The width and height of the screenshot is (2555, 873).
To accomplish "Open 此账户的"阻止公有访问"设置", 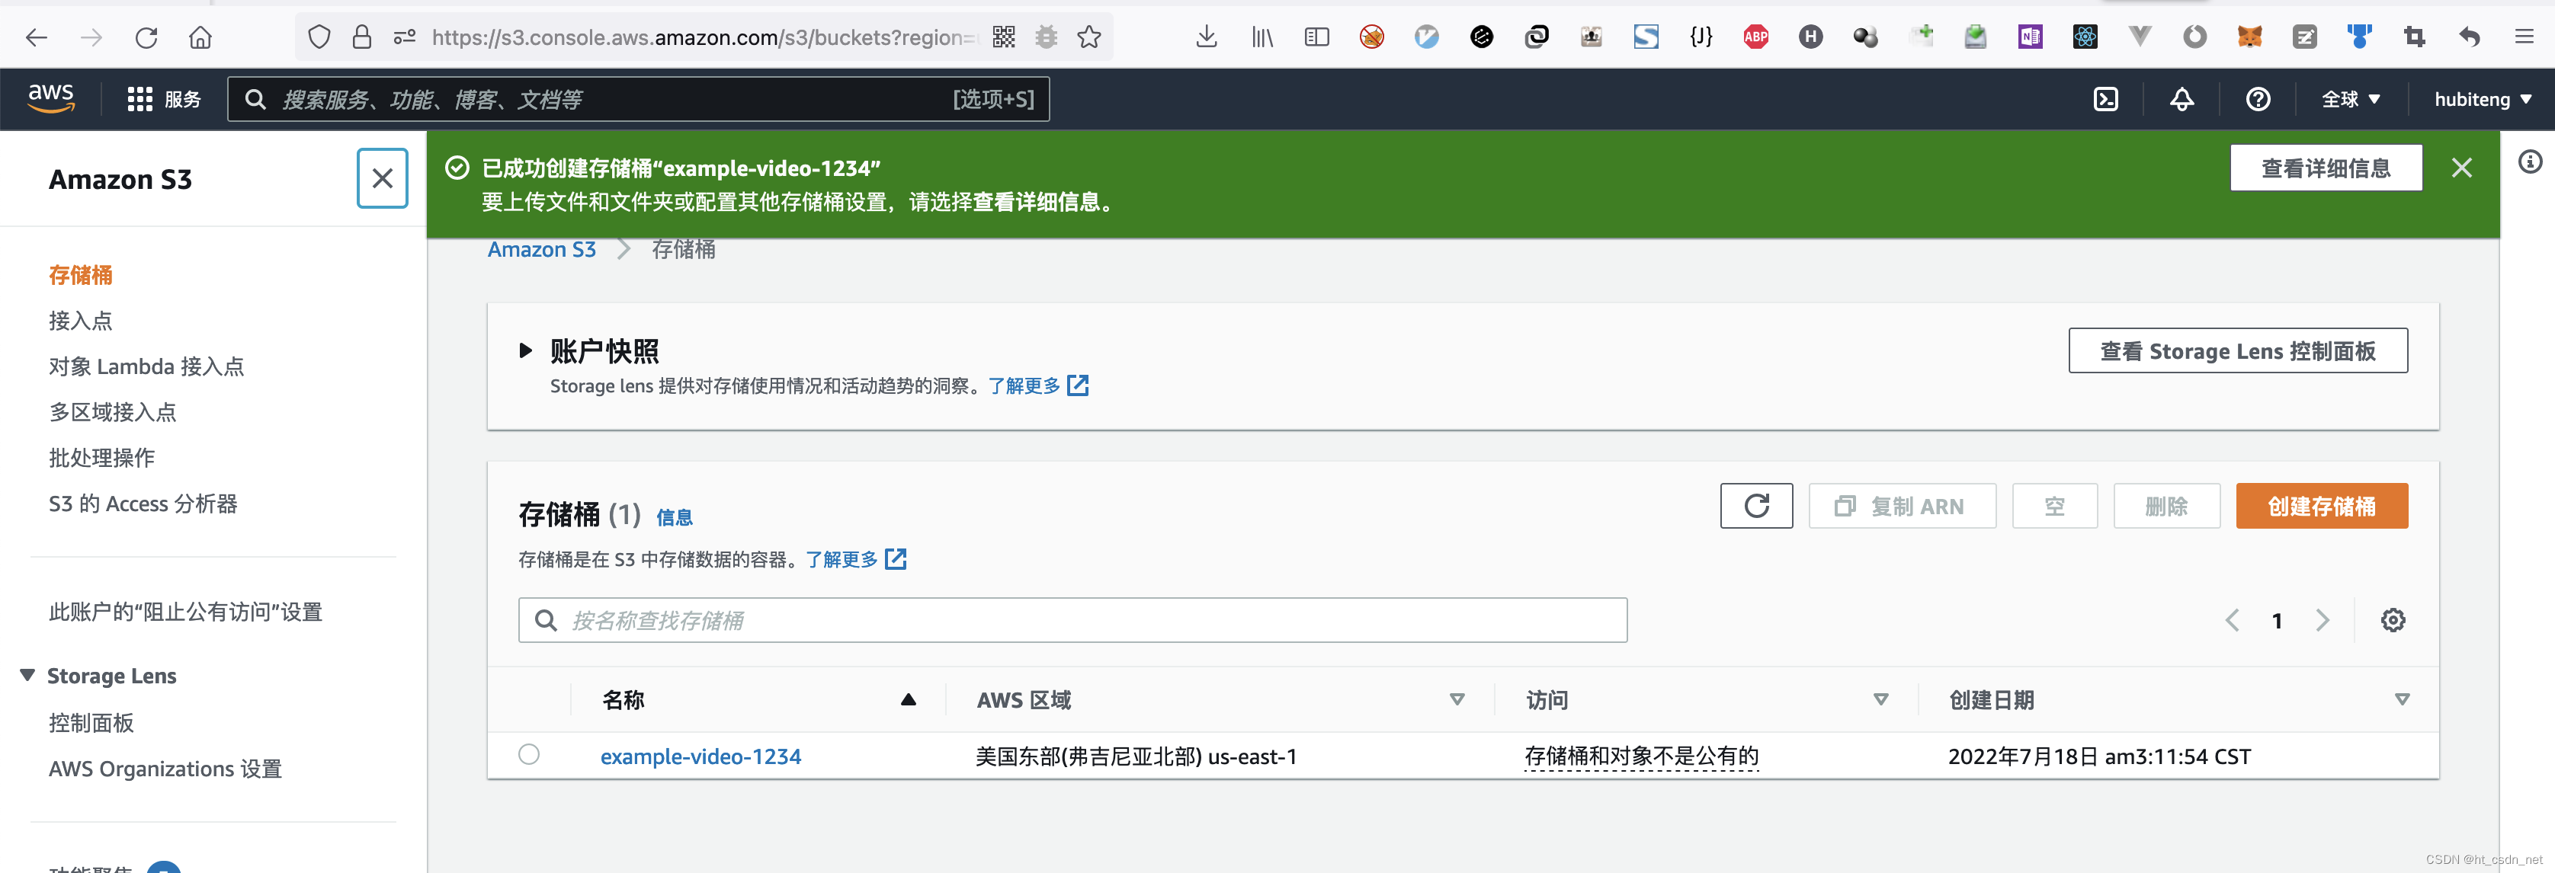I will [185, 612].
